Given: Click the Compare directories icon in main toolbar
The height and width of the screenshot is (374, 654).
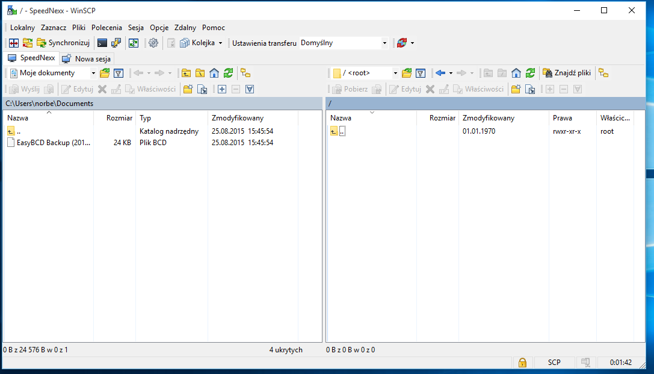Looking at the screenshot, I should (14, 43).
